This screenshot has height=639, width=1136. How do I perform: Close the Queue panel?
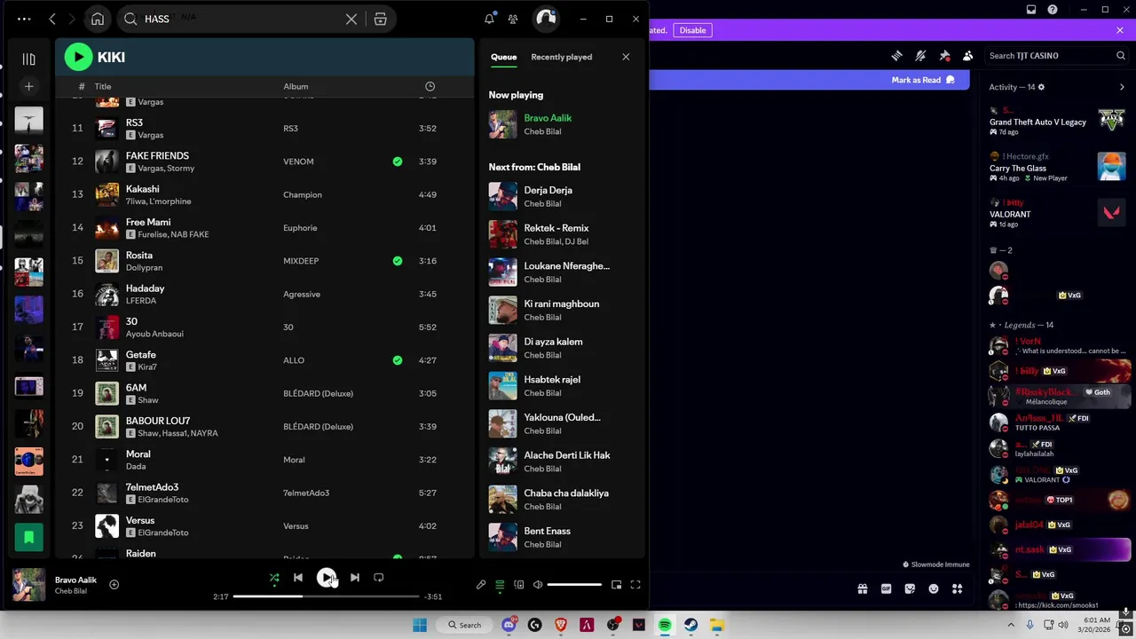click(x=626, y=57)
